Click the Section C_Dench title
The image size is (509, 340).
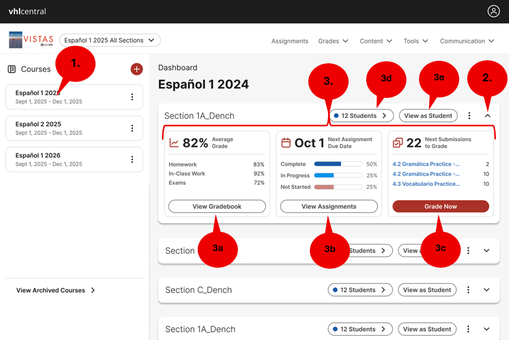(x=198, y=290)
